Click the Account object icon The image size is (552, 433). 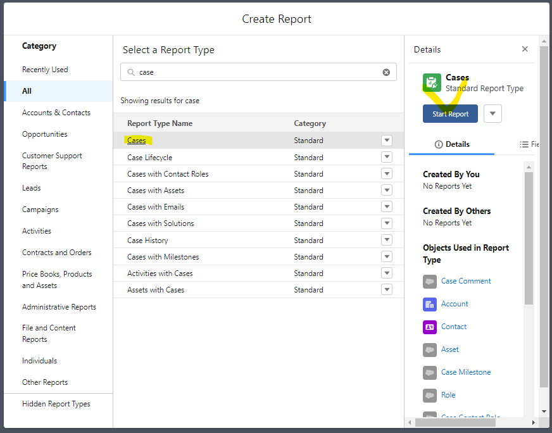430,304
